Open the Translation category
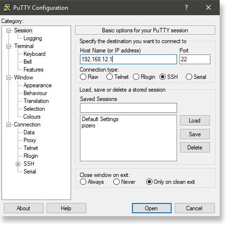 (36, 101)
